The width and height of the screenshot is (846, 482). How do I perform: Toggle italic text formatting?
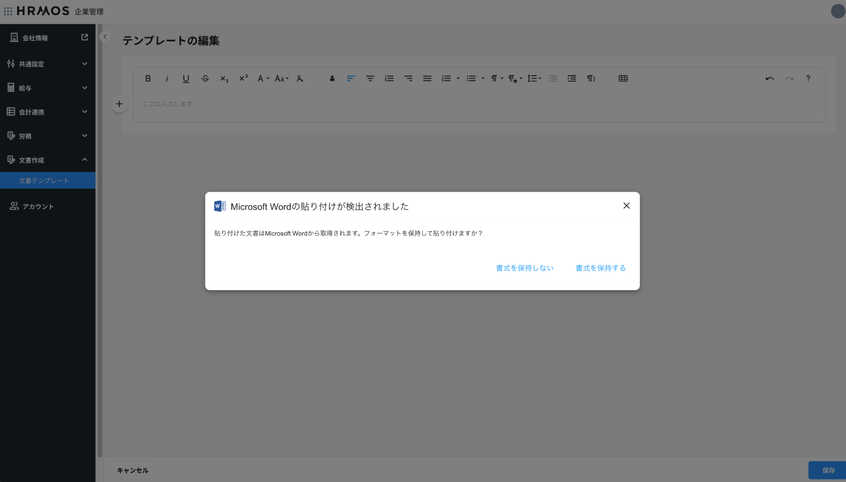pyautogui.click(x=167, y=79)
